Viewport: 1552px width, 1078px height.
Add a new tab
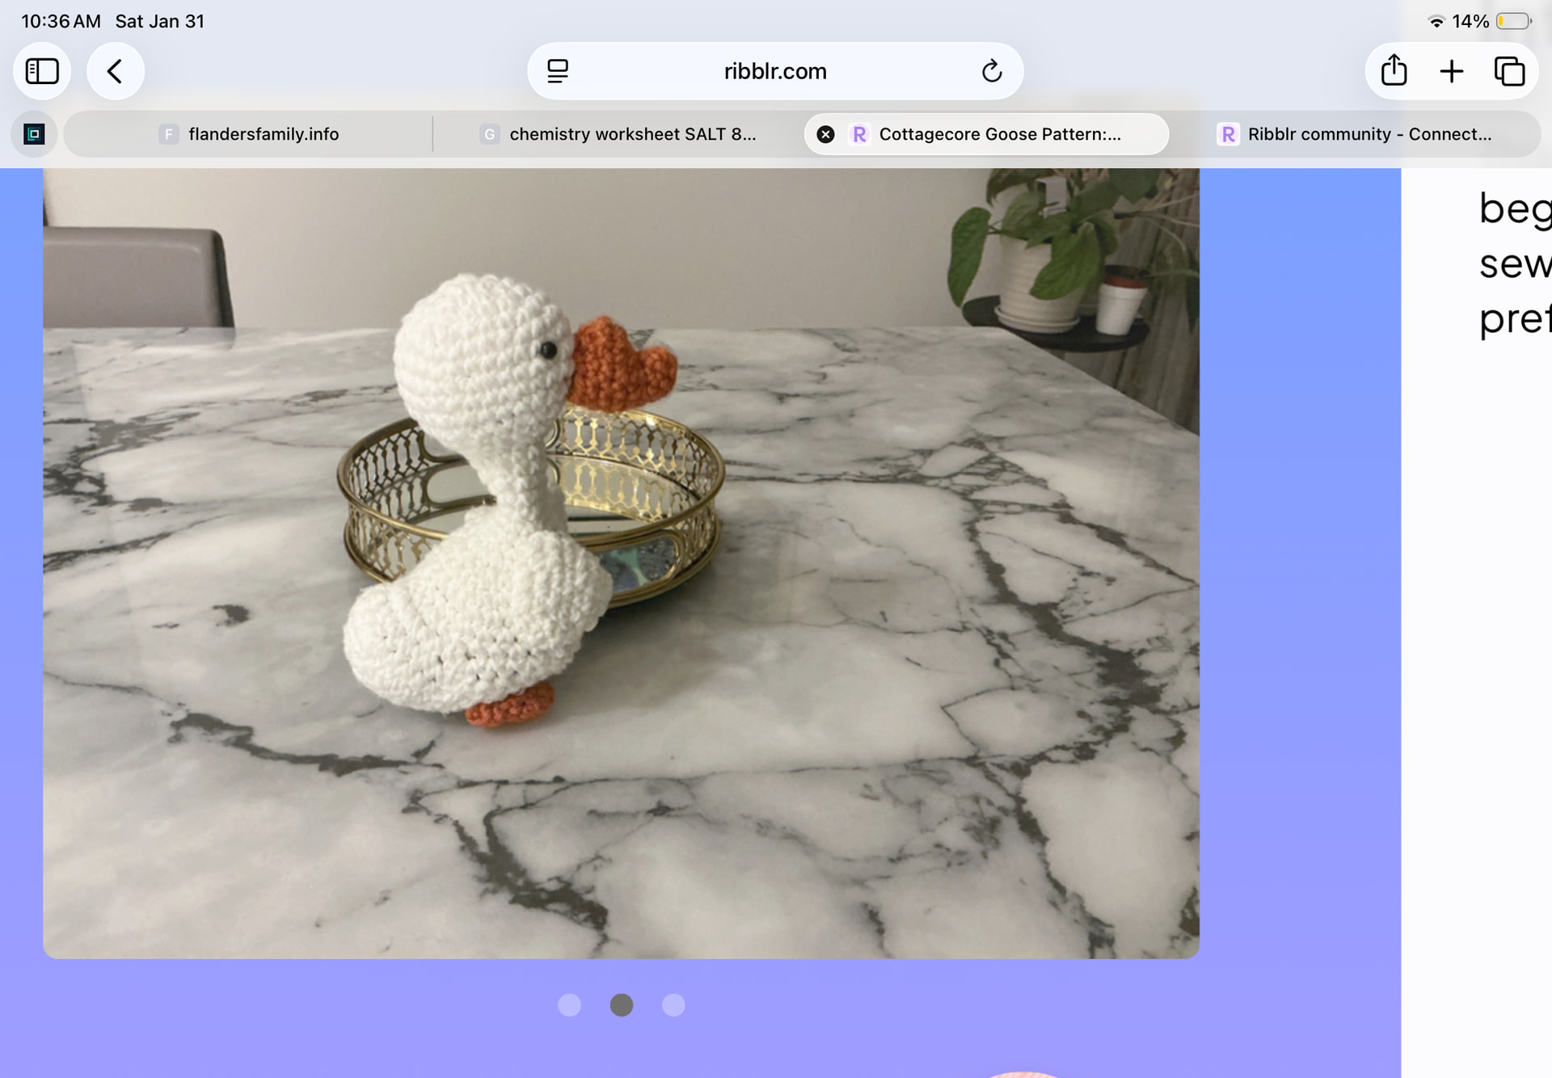[1452, 71]
